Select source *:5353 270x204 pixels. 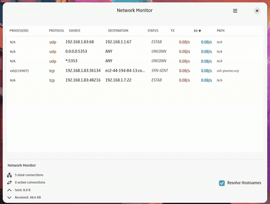click(72, 61)
